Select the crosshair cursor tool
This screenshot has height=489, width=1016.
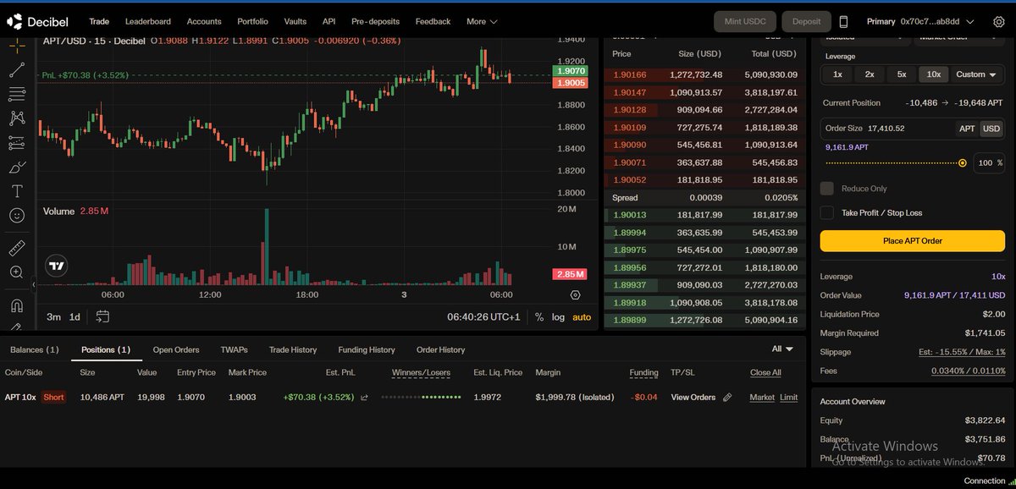(x=16, y=46)
